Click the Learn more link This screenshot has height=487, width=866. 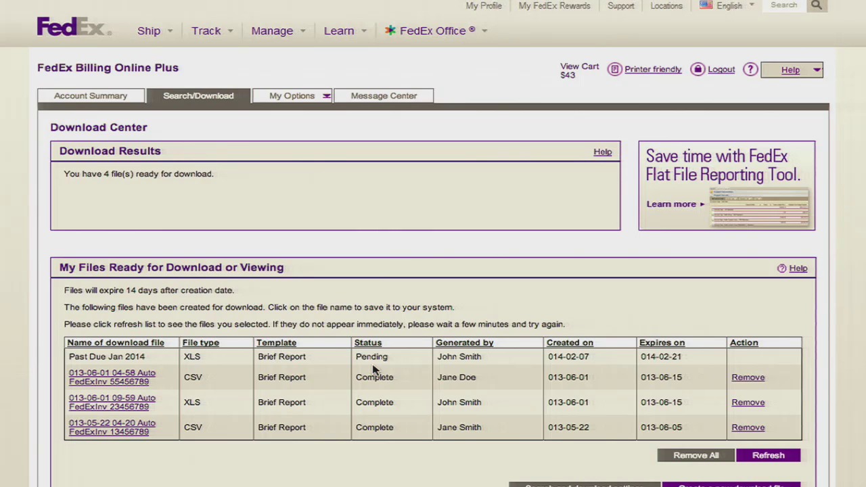point(671,204)
